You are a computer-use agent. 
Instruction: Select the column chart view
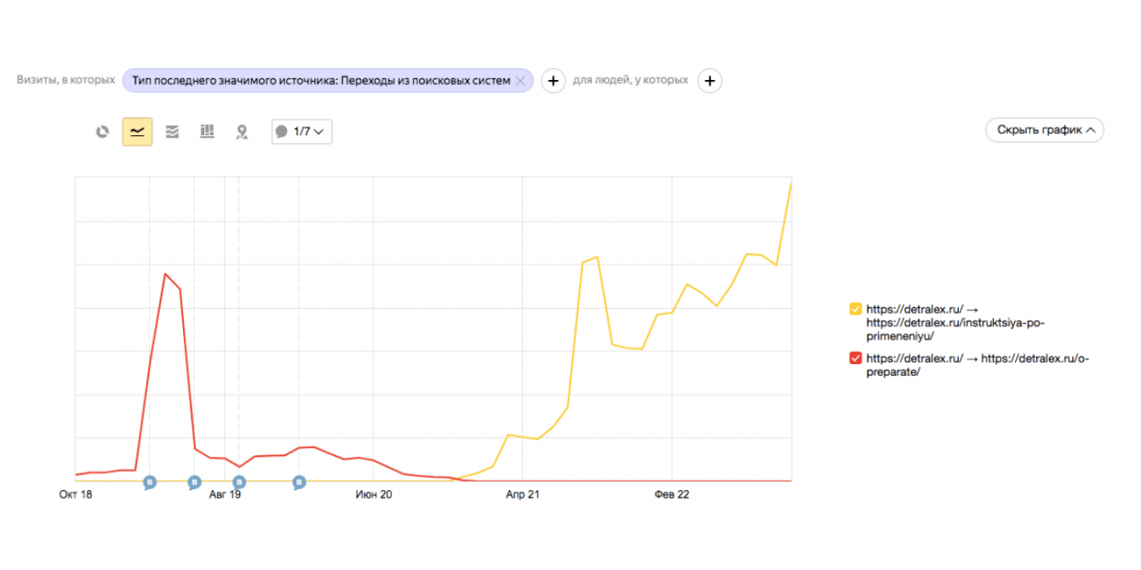click(207, 132)
